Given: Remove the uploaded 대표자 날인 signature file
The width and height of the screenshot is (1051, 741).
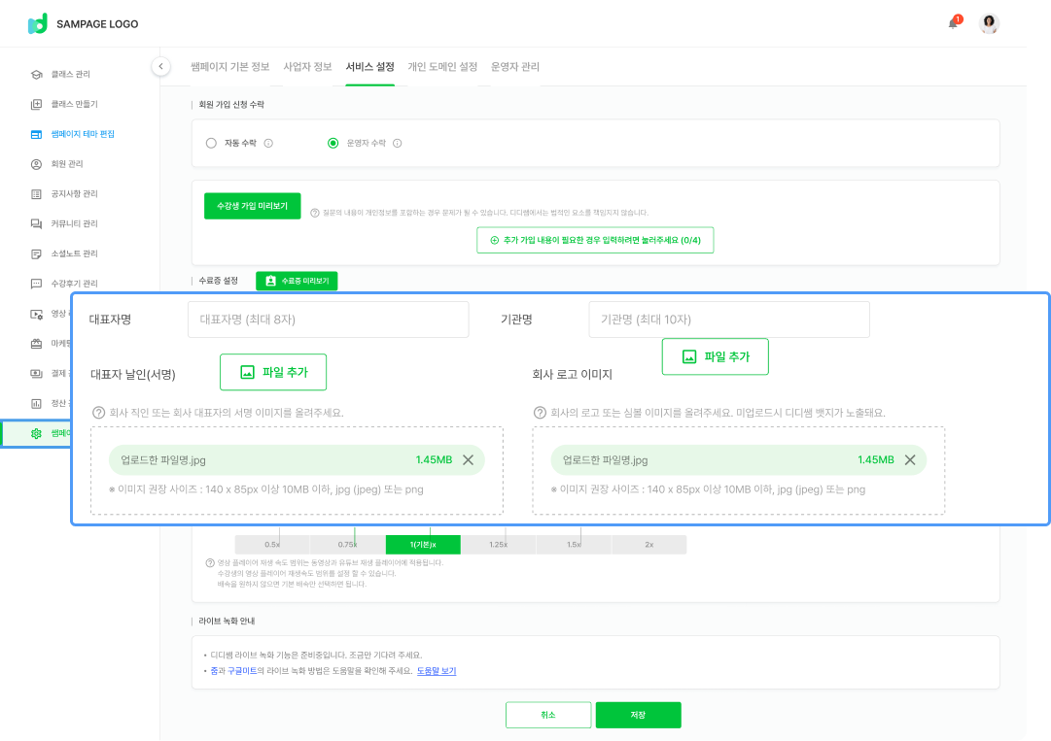Looking at the screenshot, I should [468, 459].
